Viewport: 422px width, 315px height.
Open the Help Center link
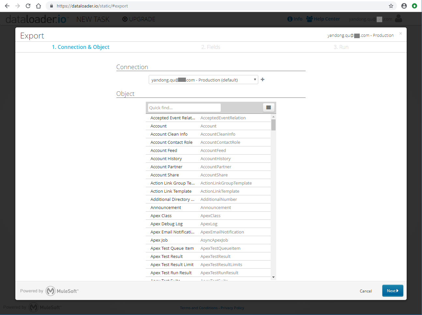click(x=323, y=19)
